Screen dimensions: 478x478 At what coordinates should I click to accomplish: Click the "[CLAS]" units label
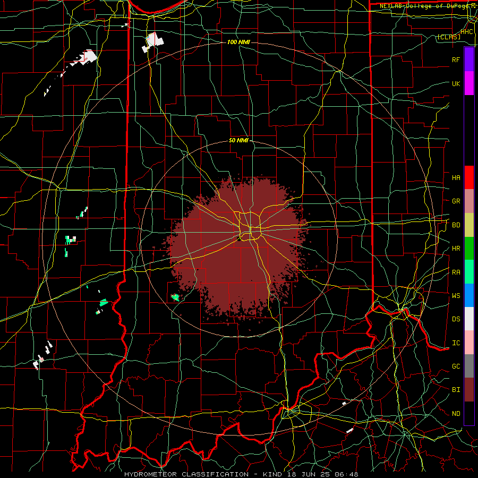449,37
